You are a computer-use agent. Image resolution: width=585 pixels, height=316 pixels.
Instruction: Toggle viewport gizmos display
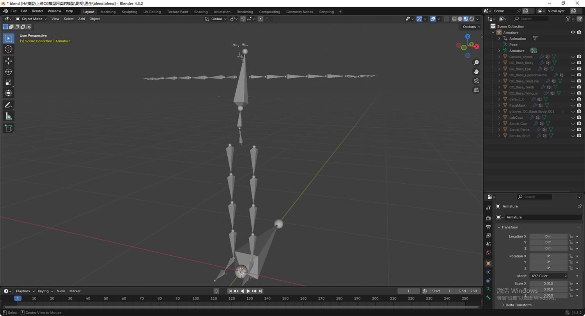(419, 19)
